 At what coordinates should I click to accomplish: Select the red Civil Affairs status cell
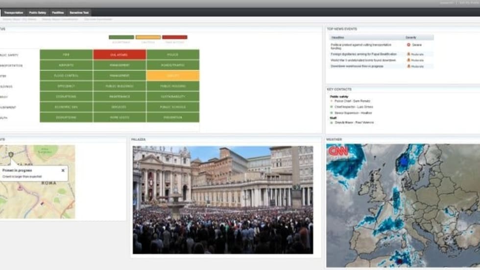coord(120,55)
